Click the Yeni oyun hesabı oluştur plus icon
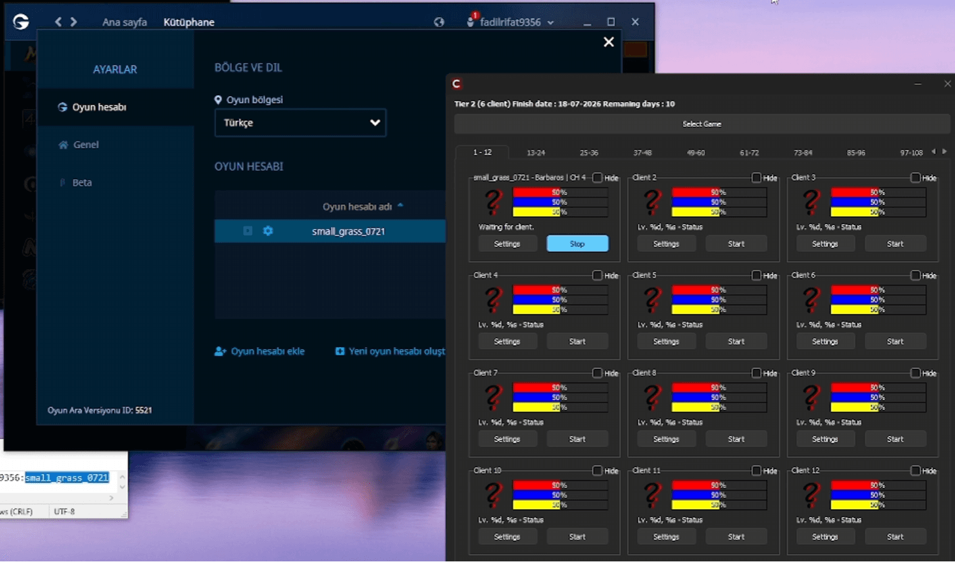This screenshot has height=585, width=955. (340, 351)
